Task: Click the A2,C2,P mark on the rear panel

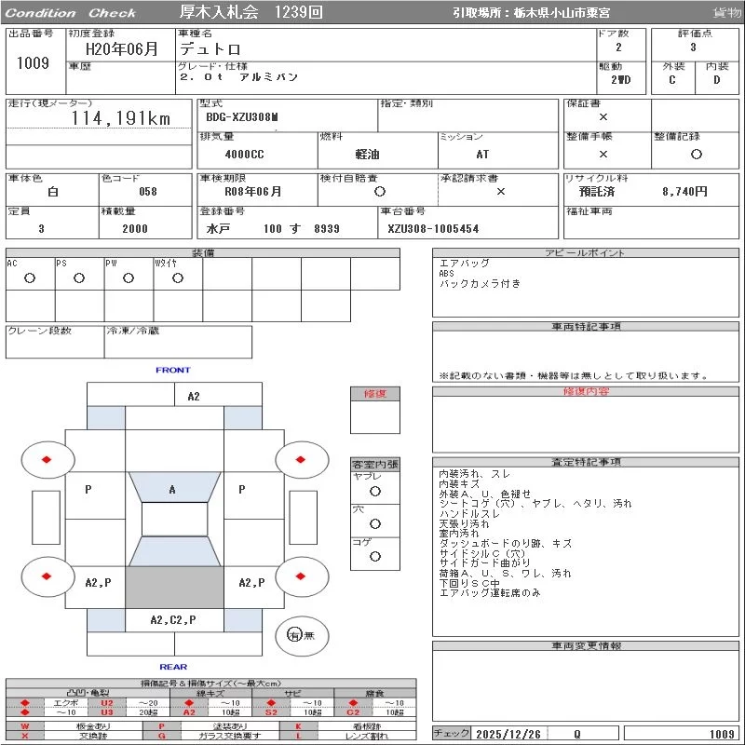Action: pyautogui.click(x=173, y=619)
